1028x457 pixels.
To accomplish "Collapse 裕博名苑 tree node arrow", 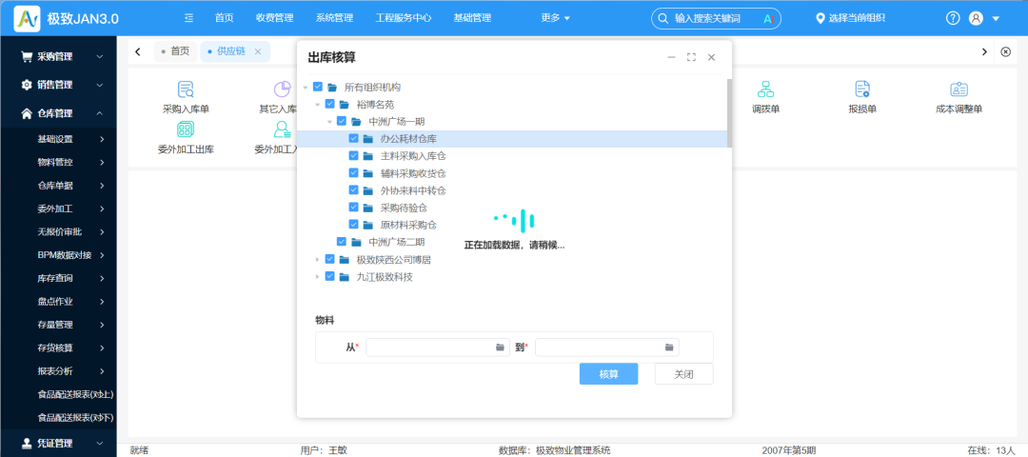I will (x=317, y=104).
